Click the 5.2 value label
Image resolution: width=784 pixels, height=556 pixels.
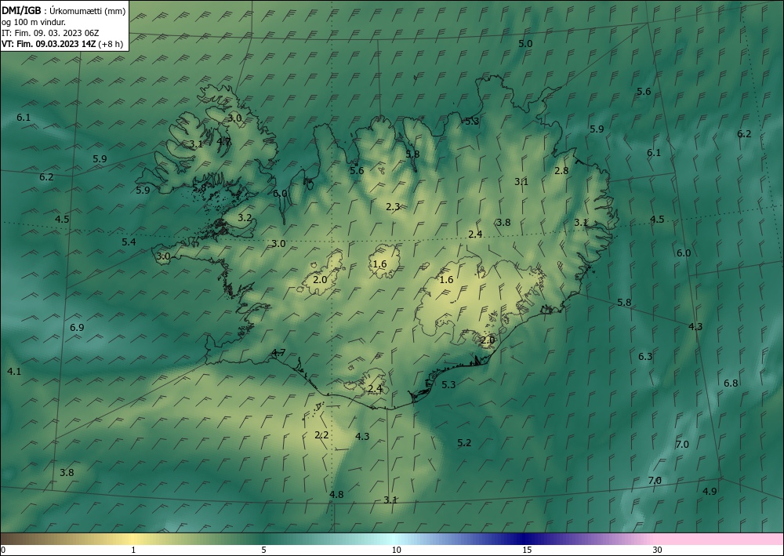coord(464,443)
